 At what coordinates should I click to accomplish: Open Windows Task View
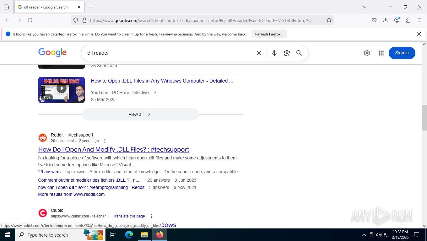click(x=113, y=235)
